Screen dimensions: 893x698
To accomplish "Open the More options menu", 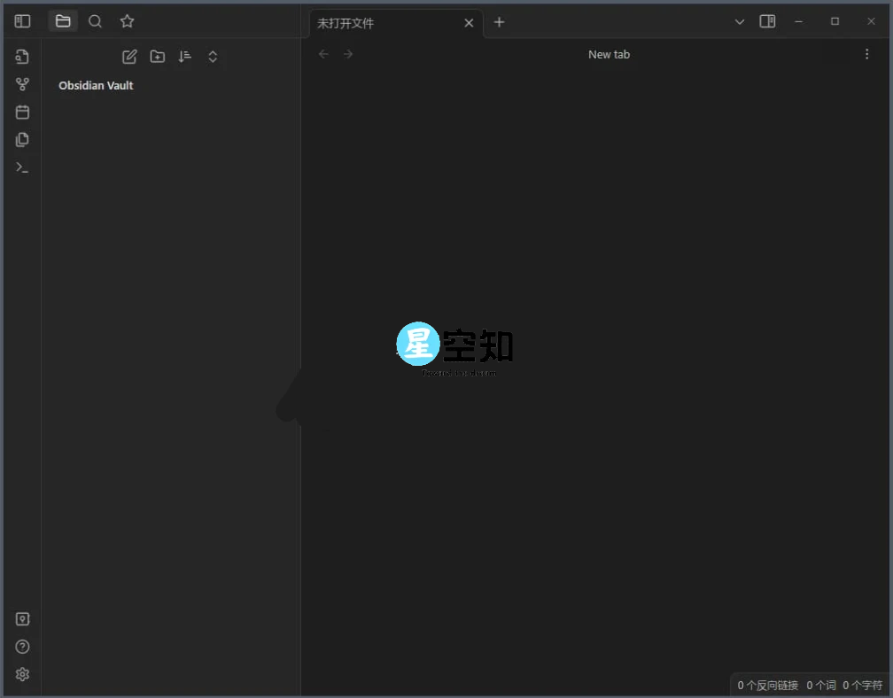I will click(x=866, y=54).
